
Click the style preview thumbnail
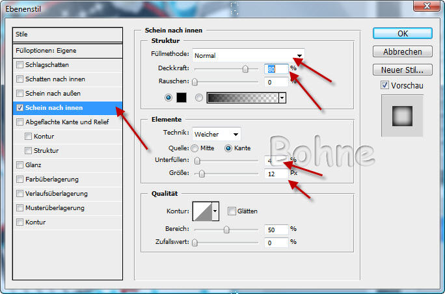402,116
